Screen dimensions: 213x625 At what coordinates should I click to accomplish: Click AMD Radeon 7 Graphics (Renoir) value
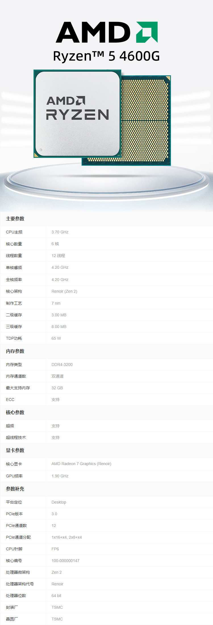[81, 464]
